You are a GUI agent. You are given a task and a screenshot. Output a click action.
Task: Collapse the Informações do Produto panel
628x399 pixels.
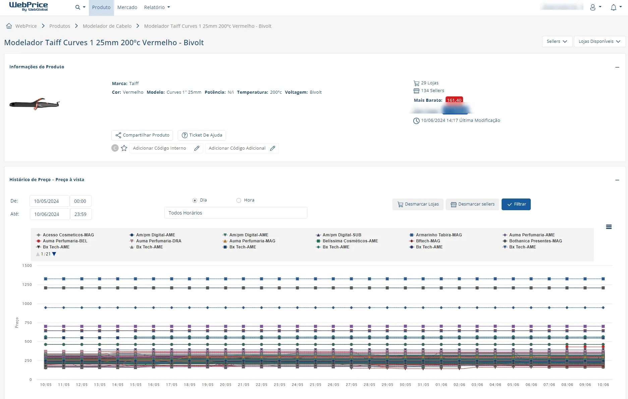point(617,67)
